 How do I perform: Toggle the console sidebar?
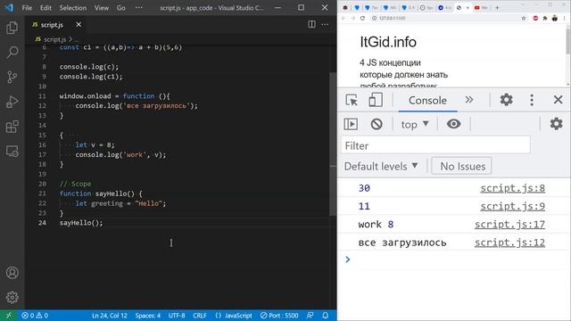click(351, 124)
